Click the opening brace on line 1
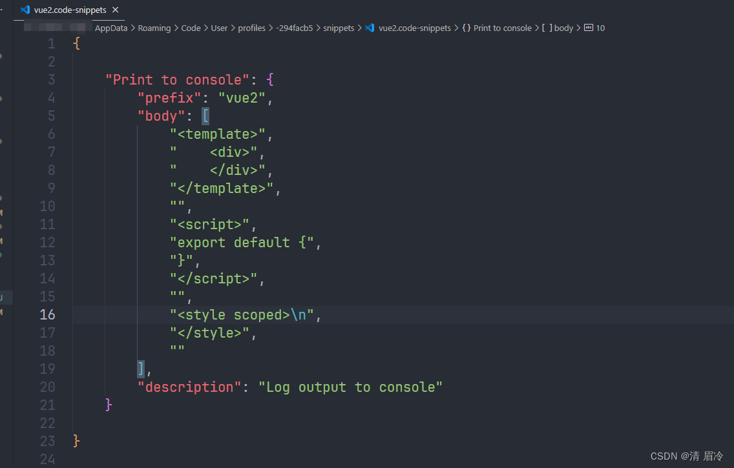Image resolution: width=734 pixels, height=468 pixels. pyautogui.click(x=76, y=43)
